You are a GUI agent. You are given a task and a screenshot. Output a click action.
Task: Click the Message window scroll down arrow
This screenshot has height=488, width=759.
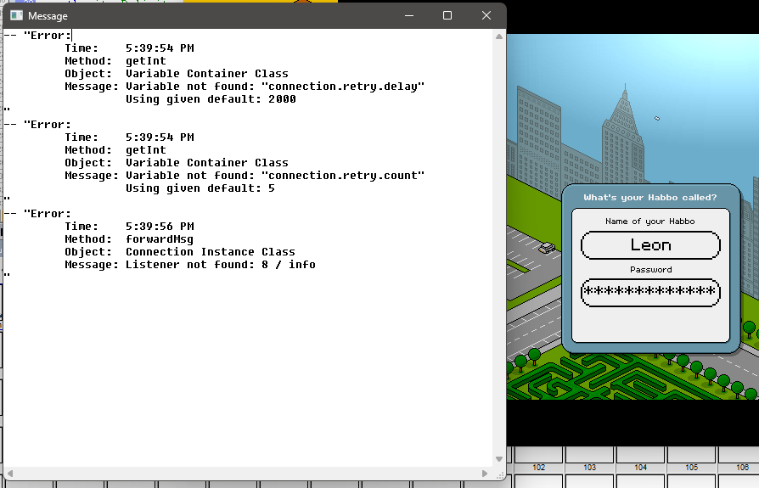coord(499,459)
